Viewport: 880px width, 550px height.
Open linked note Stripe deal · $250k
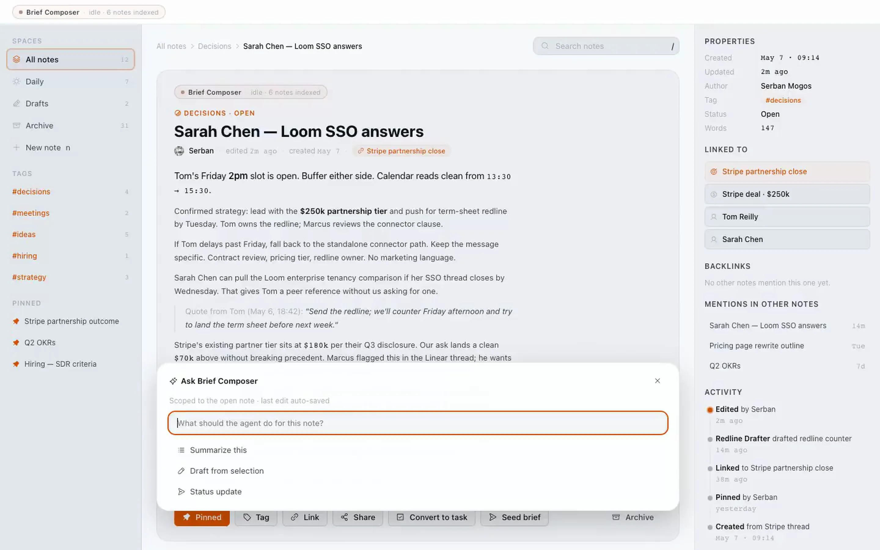tap(787, 194)
